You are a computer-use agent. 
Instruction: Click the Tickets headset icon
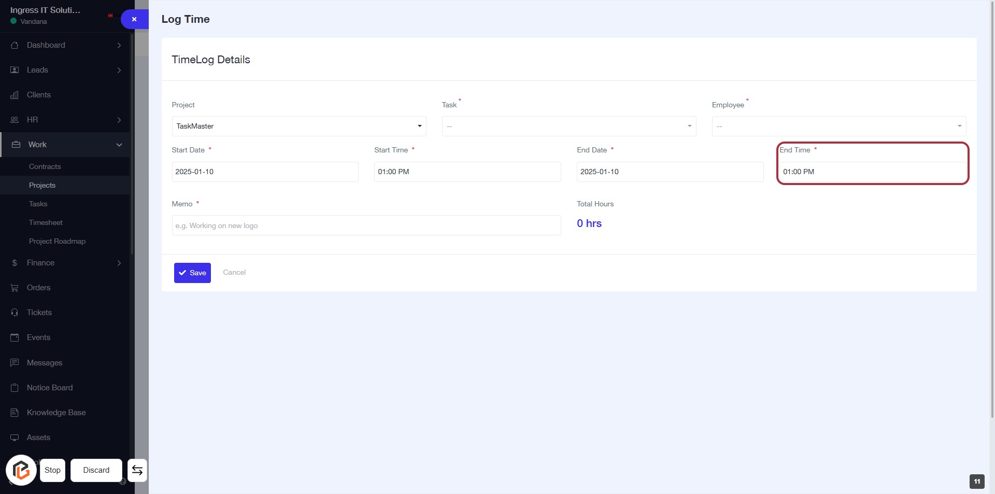[x=15, y=313]
